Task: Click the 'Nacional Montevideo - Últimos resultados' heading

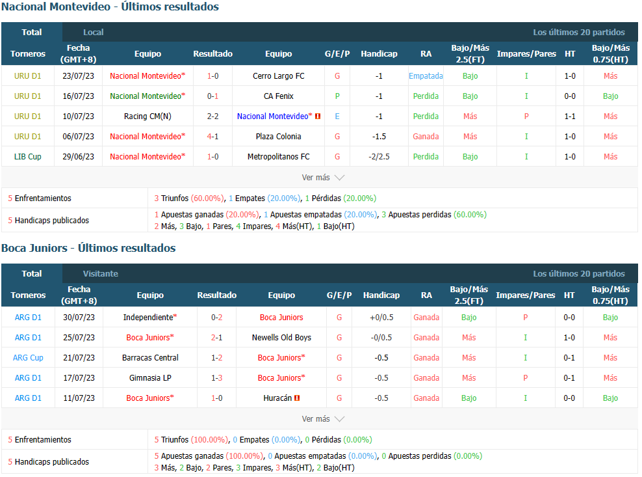Action: (x=110, y=7)
